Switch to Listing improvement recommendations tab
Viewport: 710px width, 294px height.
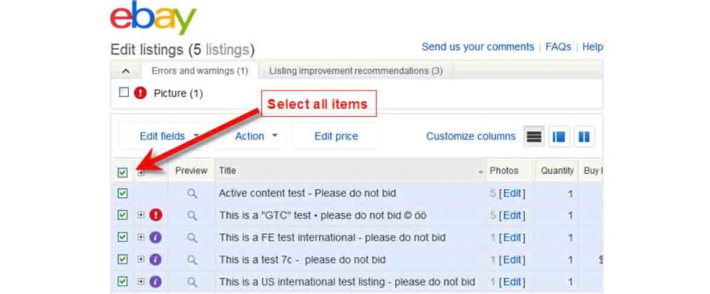pyautogui.click(x=356, y=71)
